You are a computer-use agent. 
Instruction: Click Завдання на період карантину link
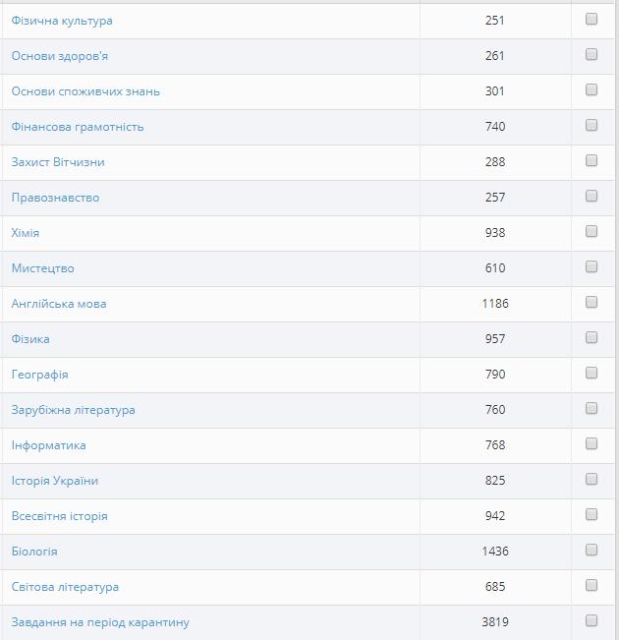(x=100, y=622)
